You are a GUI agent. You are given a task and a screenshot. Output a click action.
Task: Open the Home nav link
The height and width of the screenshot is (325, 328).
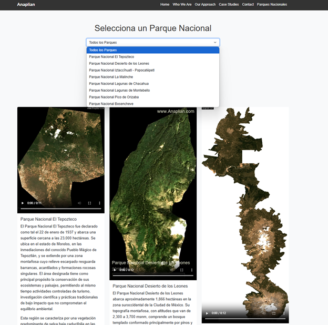[x=165, y=4]
